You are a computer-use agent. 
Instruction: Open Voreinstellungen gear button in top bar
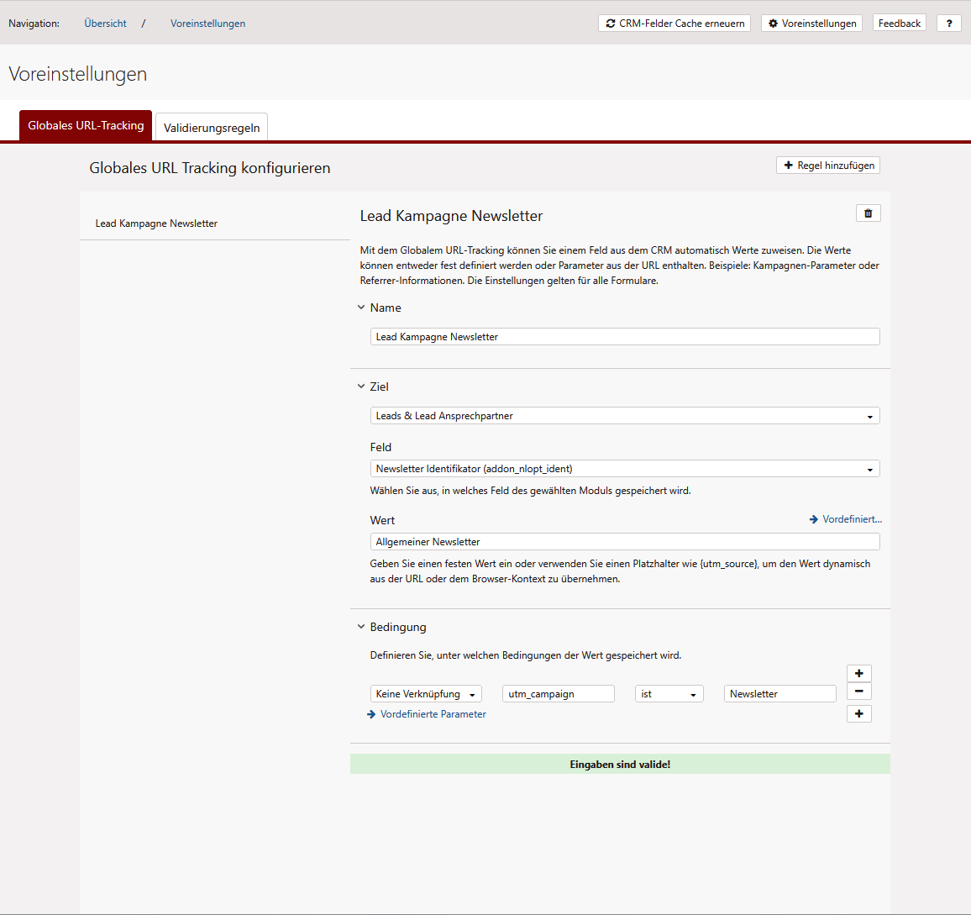tap(811, 24)
